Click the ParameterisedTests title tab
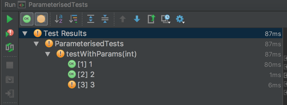 58,5
